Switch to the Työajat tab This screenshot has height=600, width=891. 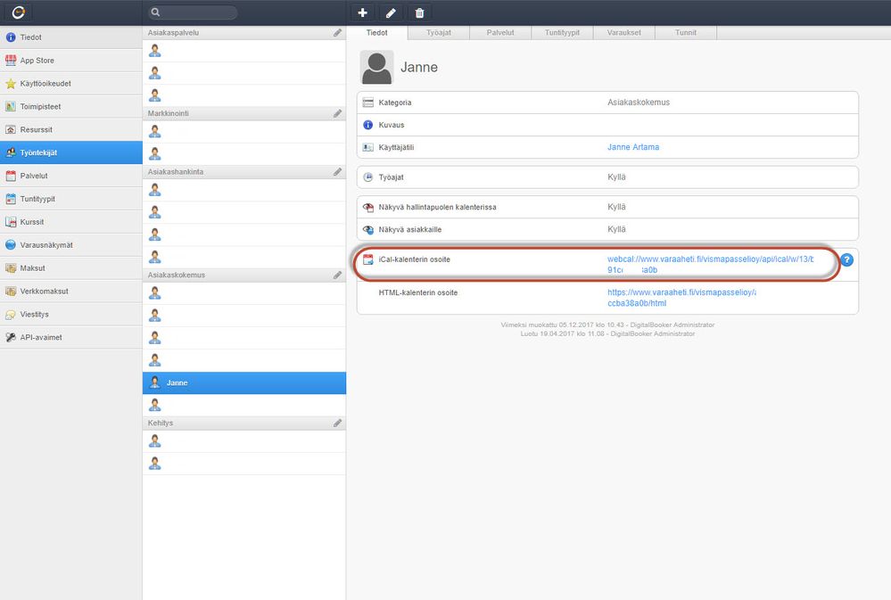[x=439, y=33]
